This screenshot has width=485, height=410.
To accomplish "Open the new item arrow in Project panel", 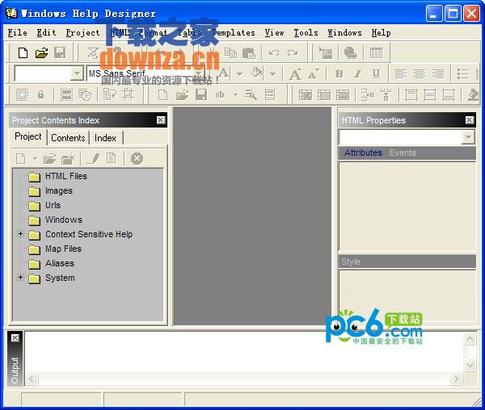I will tap(36, 159).
